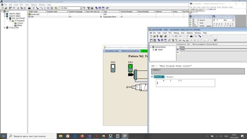The width and height of the screenshot is (247, 139).
Task: Click Copy icon in SIMATIC Manager toolbar
Action: [22, 8]
